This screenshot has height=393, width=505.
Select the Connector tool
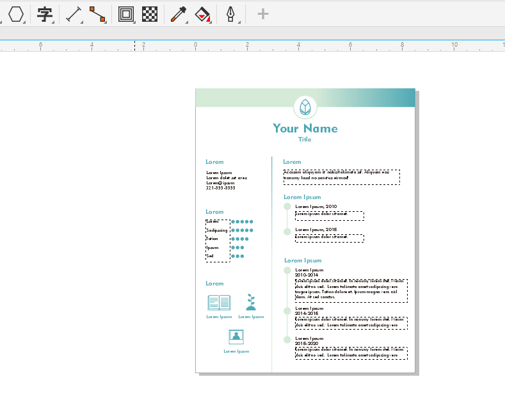[97, 15]
